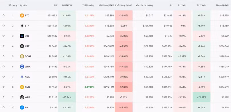
Task: Star the XRP row
Action: point(3,46)
